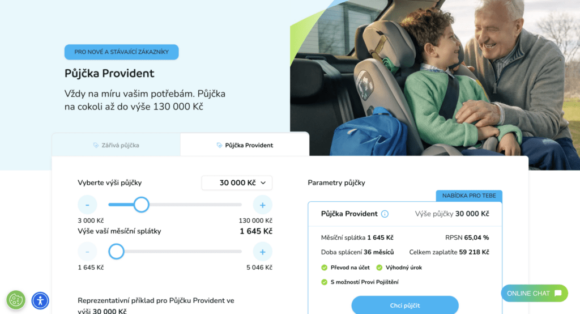This screenshot has width=580, height=314.
Task: Click the Pro nové a stávající zákazníky badge
Action: (121, 52)
